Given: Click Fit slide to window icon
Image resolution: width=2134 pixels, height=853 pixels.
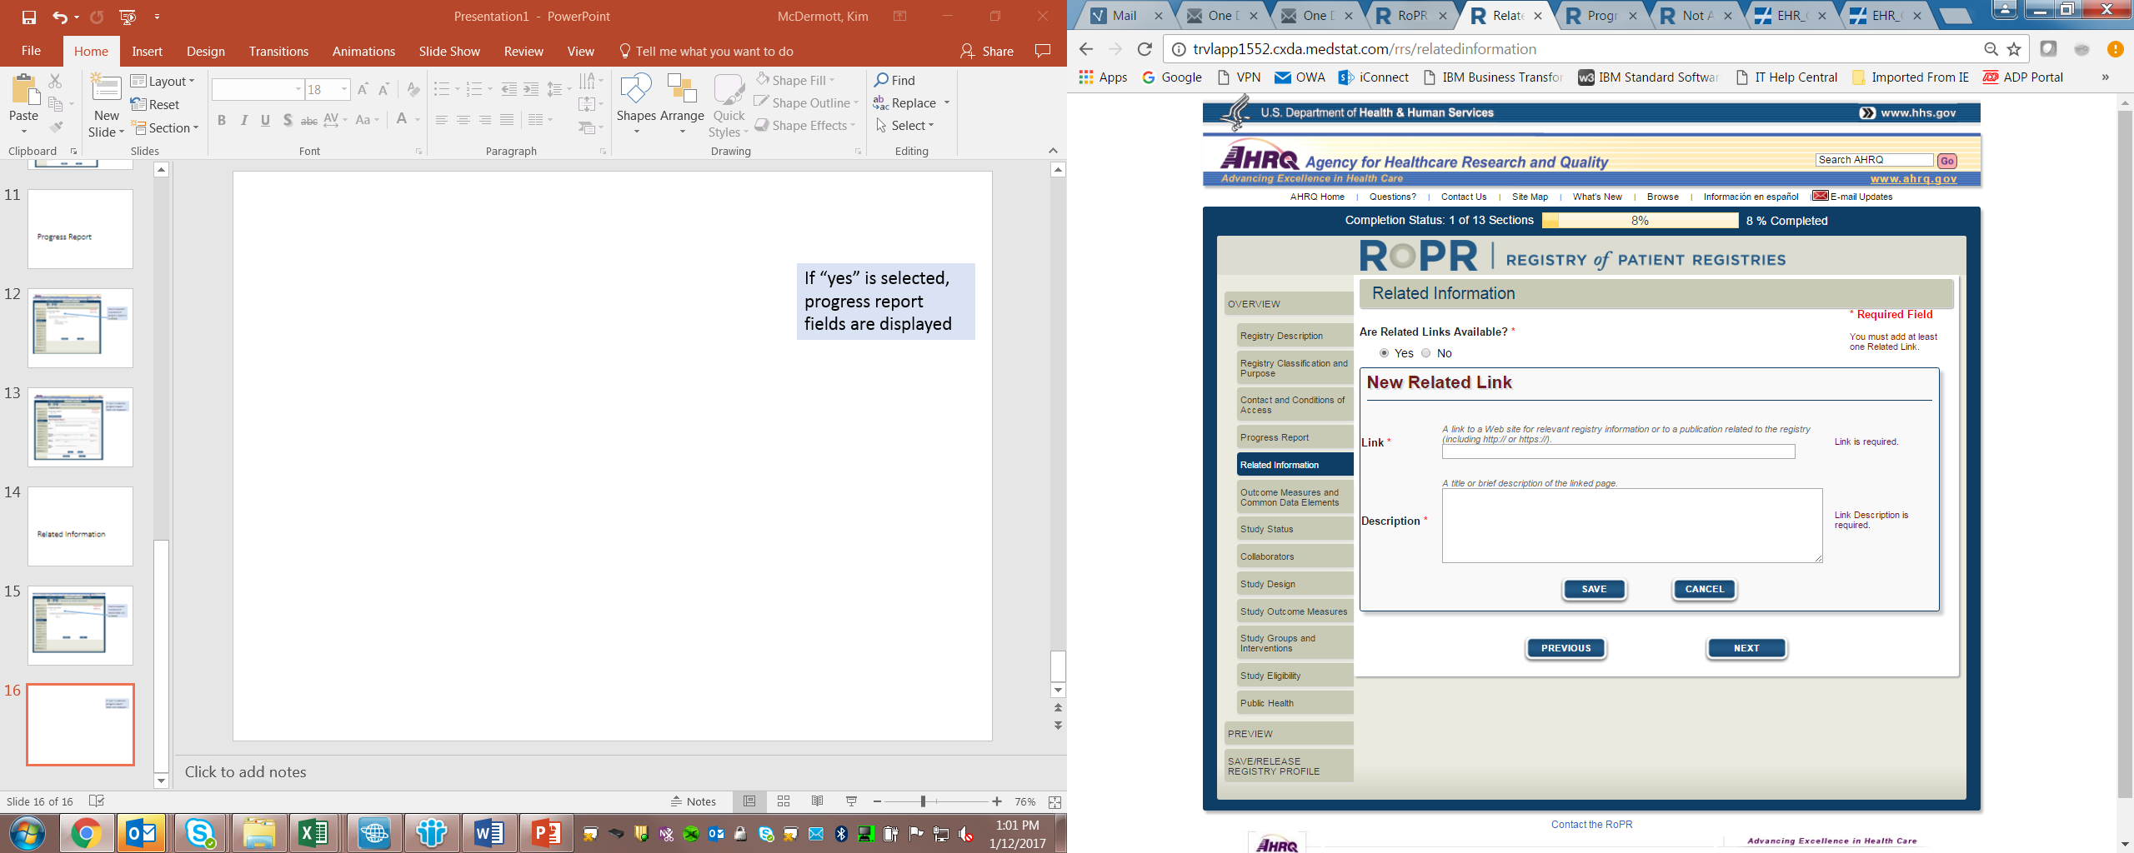Looking at the screenshot, I should point(1054,801).
